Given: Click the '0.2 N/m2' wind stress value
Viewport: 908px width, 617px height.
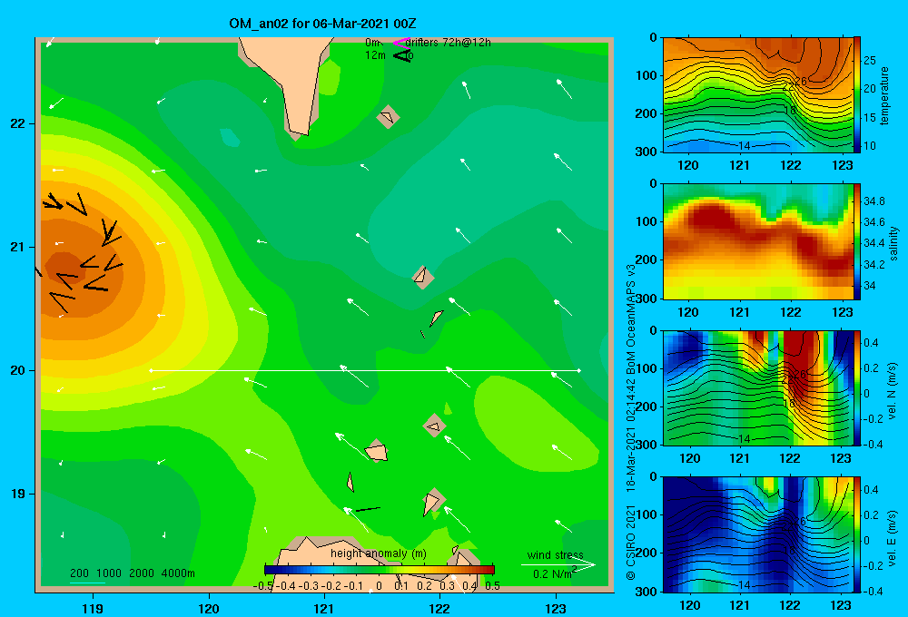Looking at the screenshot, I should pos(555,573).
